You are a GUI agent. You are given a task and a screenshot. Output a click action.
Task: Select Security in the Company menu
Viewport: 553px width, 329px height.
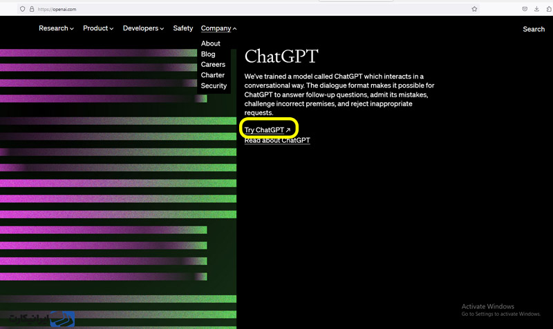click(x=214, y=86)
